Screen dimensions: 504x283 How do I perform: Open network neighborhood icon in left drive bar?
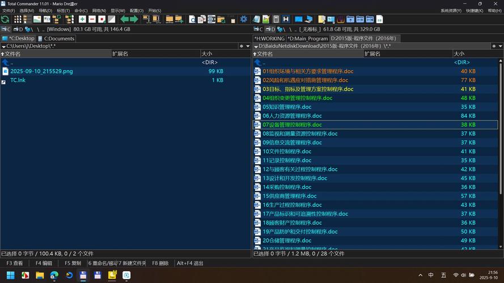28,29
